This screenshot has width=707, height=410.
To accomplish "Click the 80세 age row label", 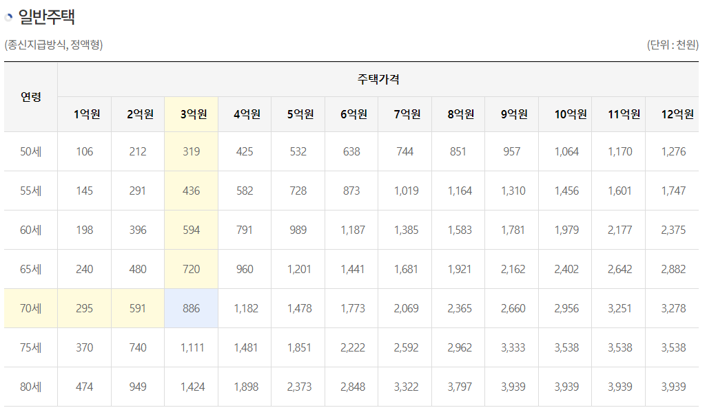I will (x=31, y=386).
